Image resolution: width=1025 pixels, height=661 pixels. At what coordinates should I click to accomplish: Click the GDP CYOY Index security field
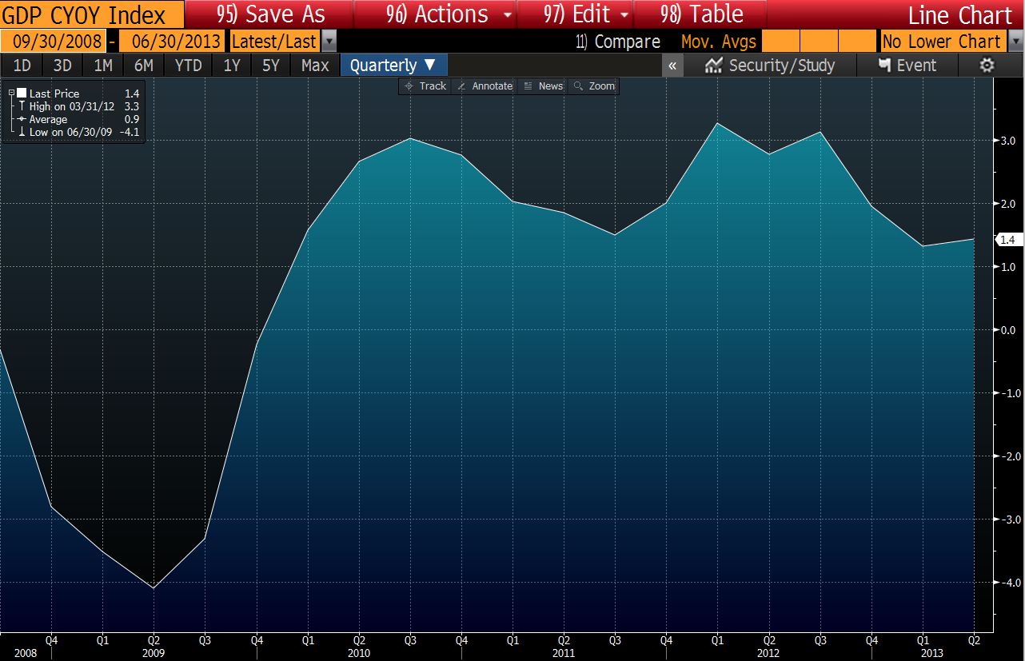(x=92, y=14)
